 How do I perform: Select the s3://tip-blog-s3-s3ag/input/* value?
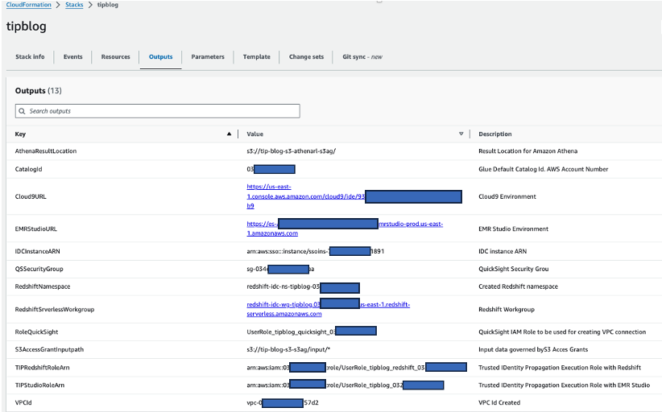288,349
